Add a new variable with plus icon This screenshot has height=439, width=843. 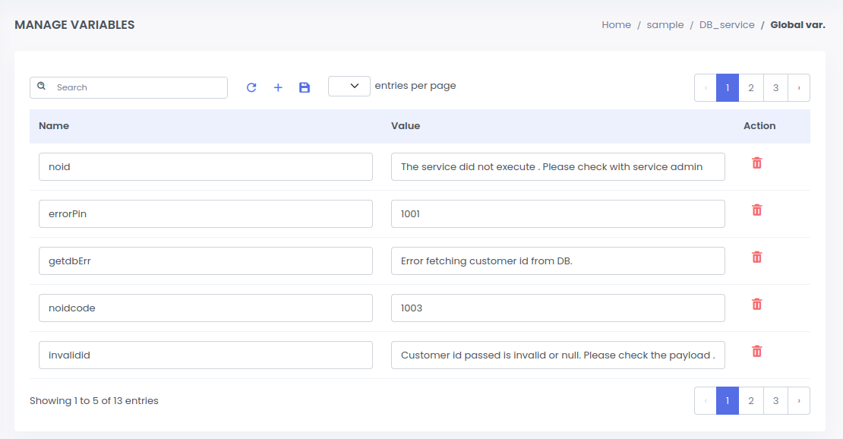pos(278,87)
